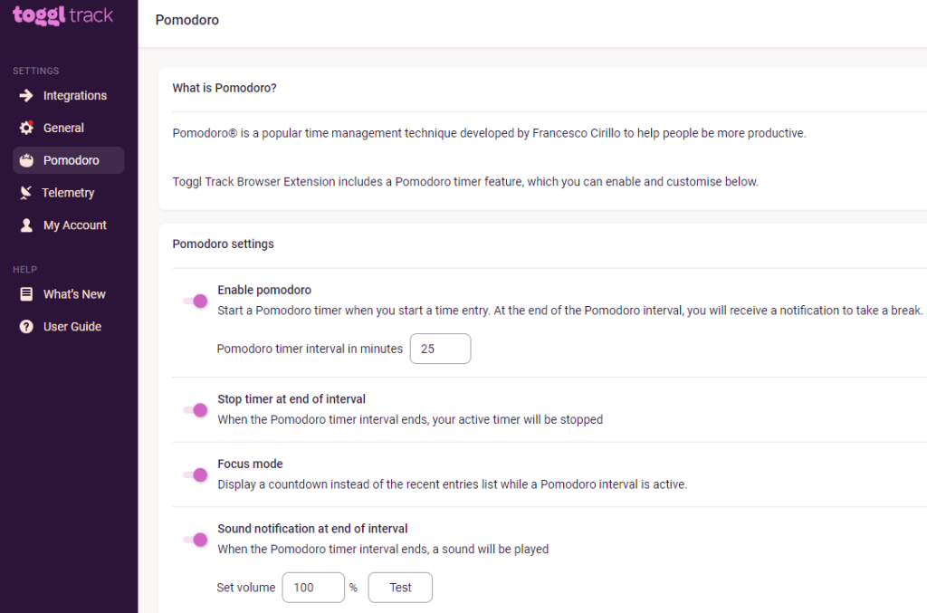
Task: Click the User Guide question mark icon
Action: (26, 327)
